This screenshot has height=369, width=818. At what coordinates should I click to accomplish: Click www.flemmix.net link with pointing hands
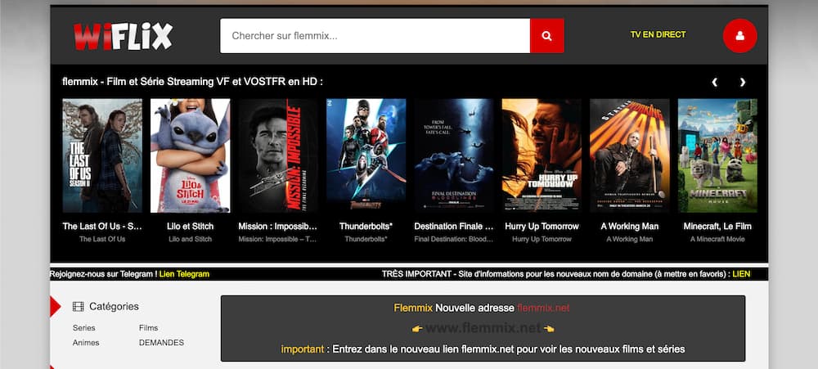(x=483, y=328)
